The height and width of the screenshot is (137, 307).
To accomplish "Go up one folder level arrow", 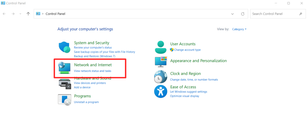I will click(x=28, y=14).
